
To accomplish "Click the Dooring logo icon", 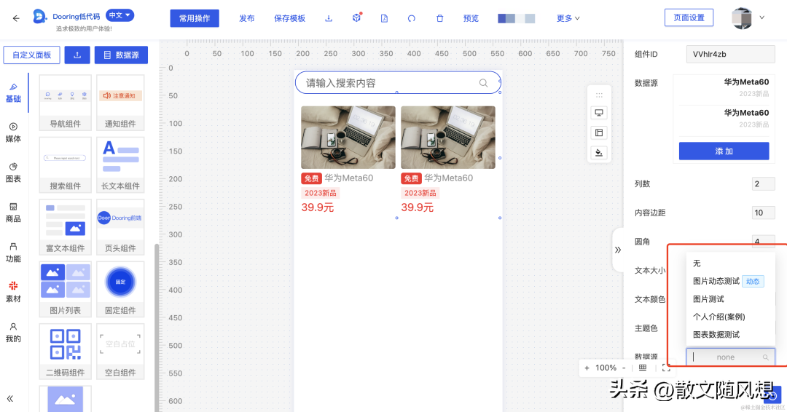I will [x=39, y=17].
